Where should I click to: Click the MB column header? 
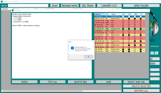click(x=125, y=14)
